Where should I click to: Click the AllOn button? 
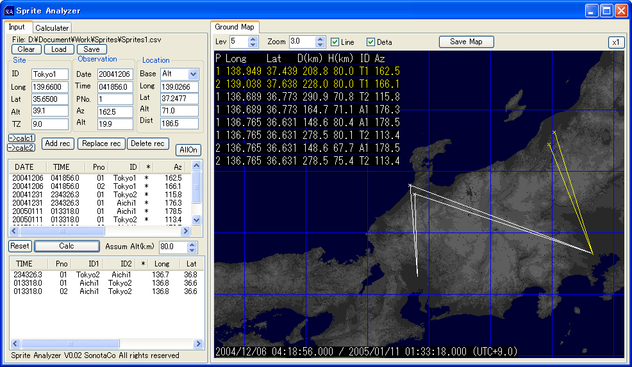pyautogui.click(x=188, y=150)
